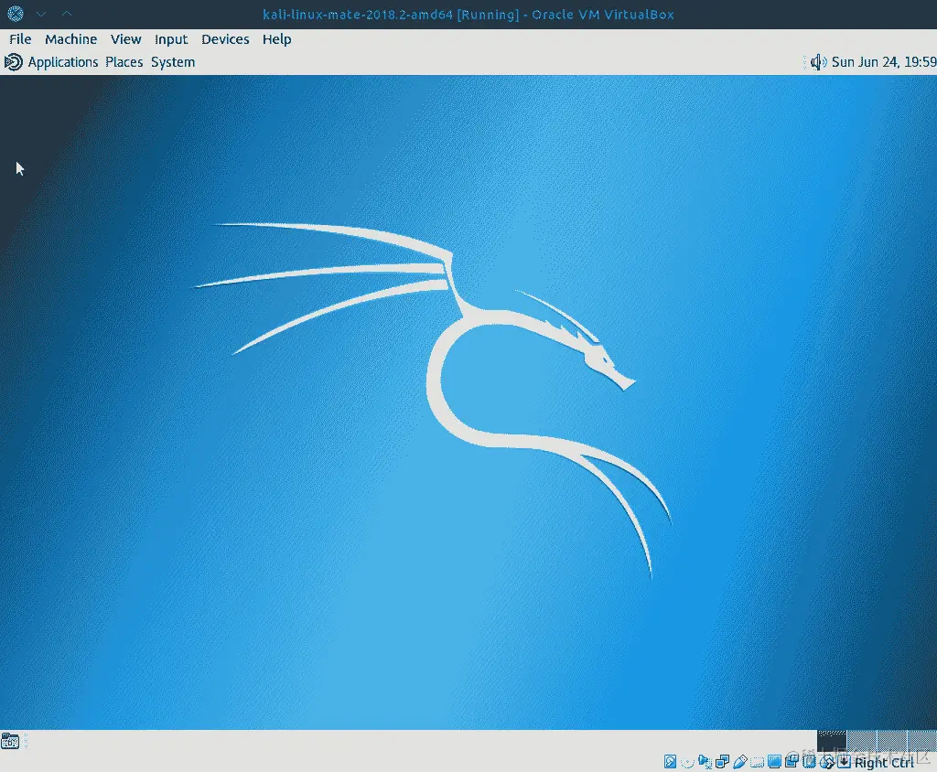937x772 pixels.
Task: Open Kali Applications menu
Action: pos(63,62)
